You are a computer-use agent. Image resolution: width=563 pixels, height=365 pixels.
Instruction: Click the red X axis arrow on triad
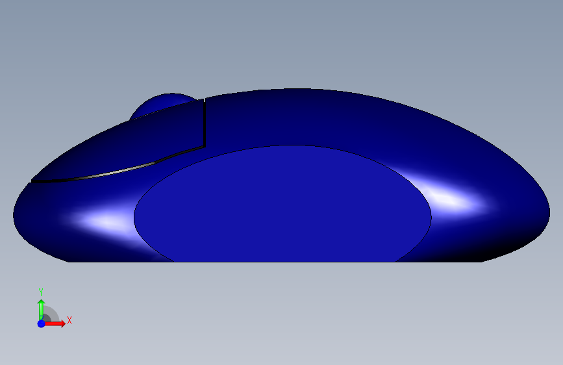(55, 323)
